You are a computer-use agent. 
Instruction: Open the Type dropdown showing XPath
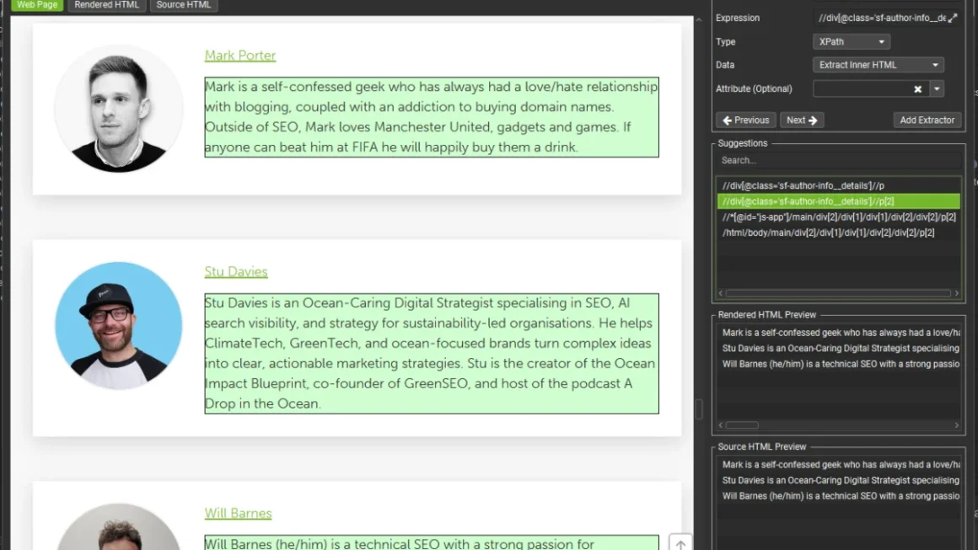(852, 42)
